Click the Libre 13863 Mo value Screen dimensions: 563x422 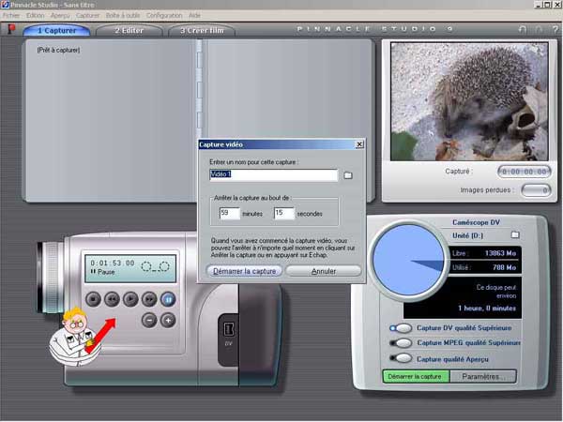click(500, 253)
